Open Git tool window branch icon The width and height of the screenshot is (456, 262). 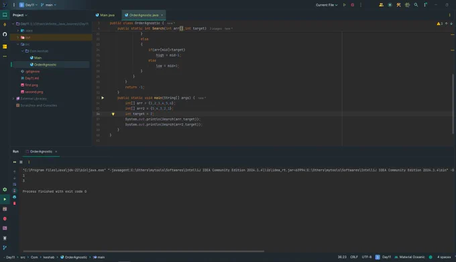(5, 248)
